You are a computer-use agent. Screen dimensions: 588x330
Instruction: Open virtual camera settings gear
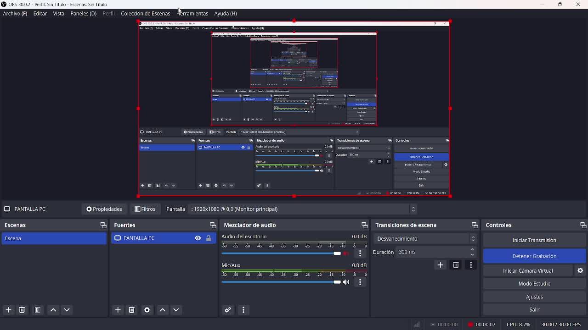pos(580,270)
